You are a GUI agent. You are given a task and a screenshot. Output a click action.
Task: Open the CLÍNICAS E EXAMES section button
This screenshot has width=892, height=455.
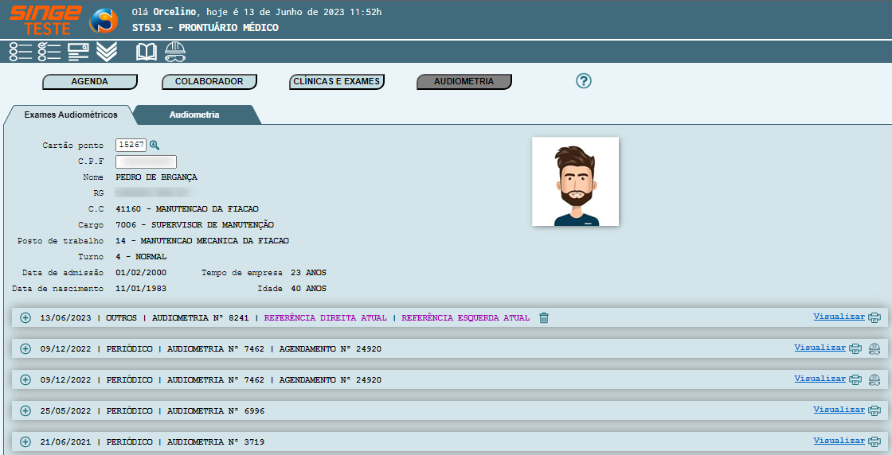tap(336, 81)
